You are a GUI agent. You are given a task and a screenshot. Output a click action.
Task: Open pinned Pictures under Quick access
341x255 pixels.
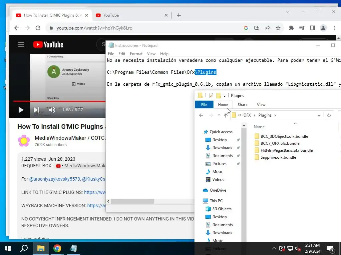coord(219,164)
